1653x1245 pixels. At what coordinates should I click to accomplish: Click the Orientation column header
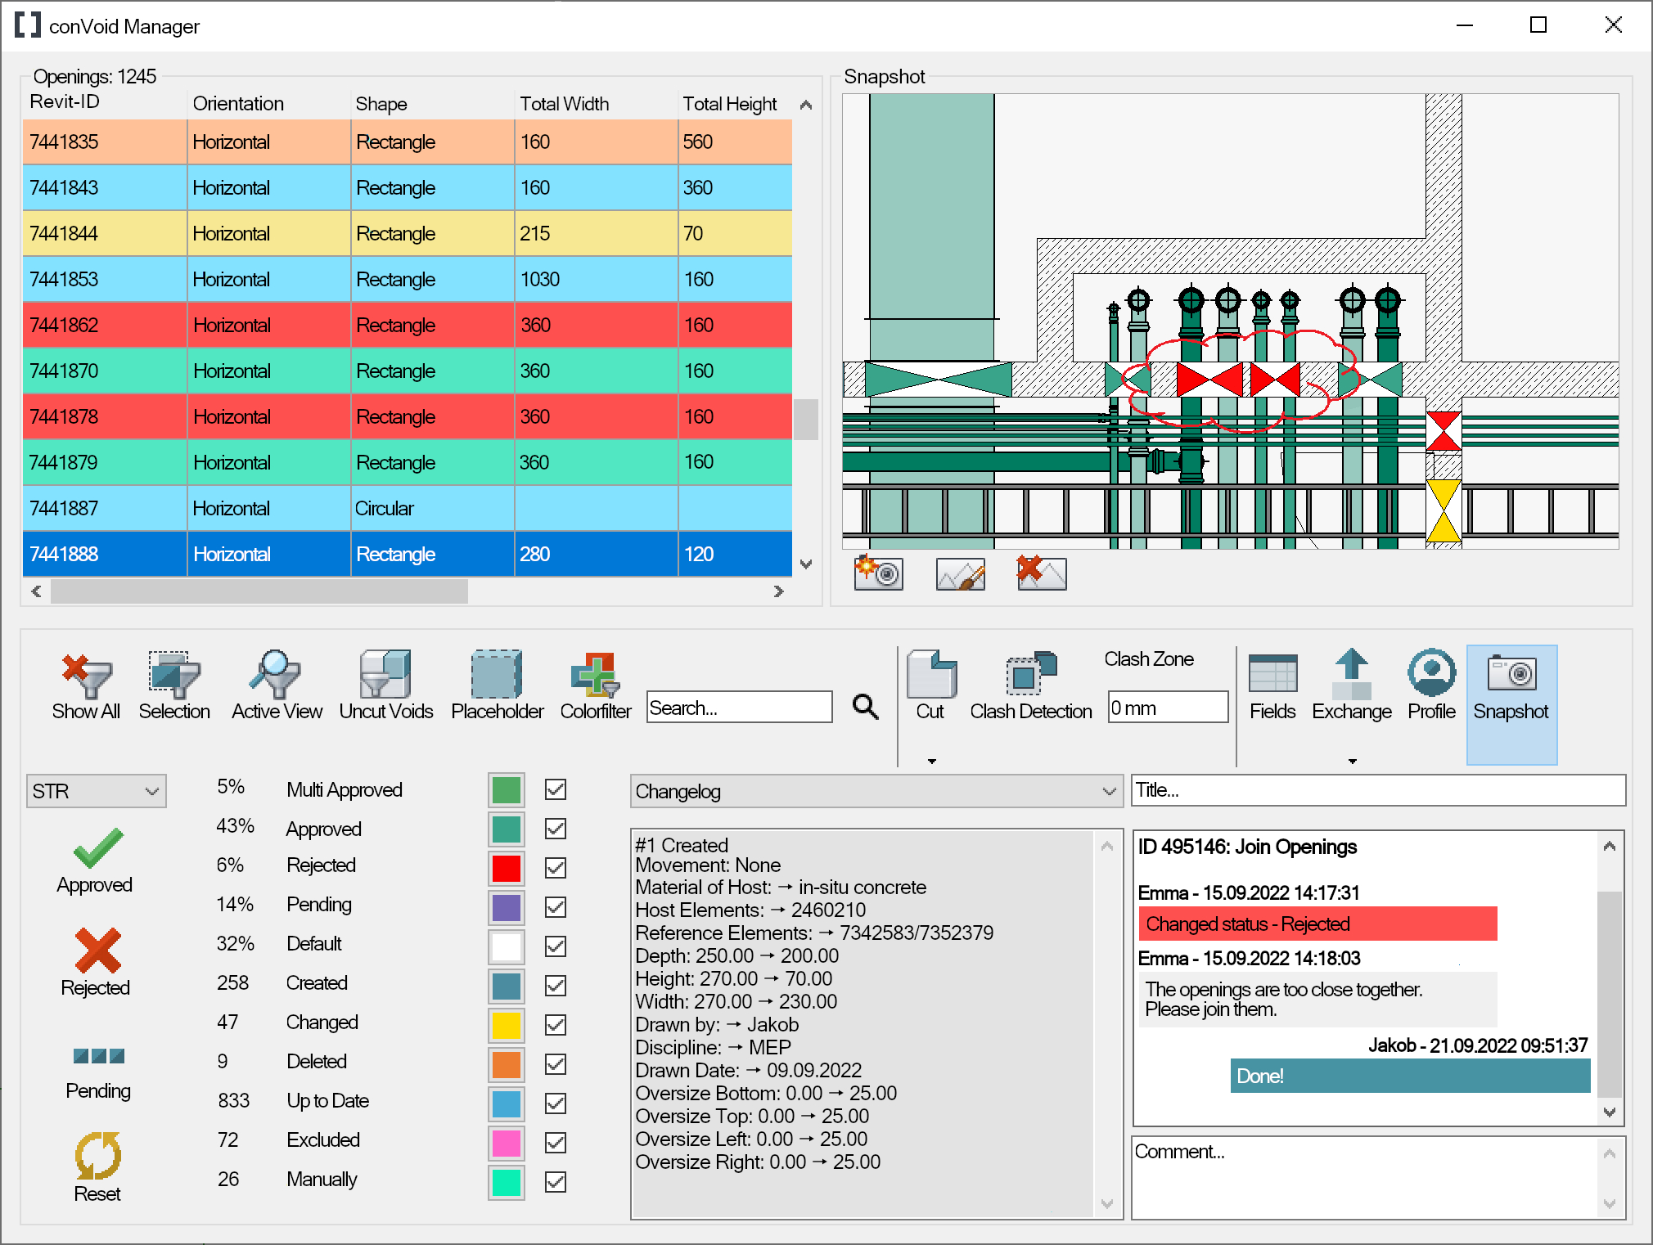[x=238, y=104]
